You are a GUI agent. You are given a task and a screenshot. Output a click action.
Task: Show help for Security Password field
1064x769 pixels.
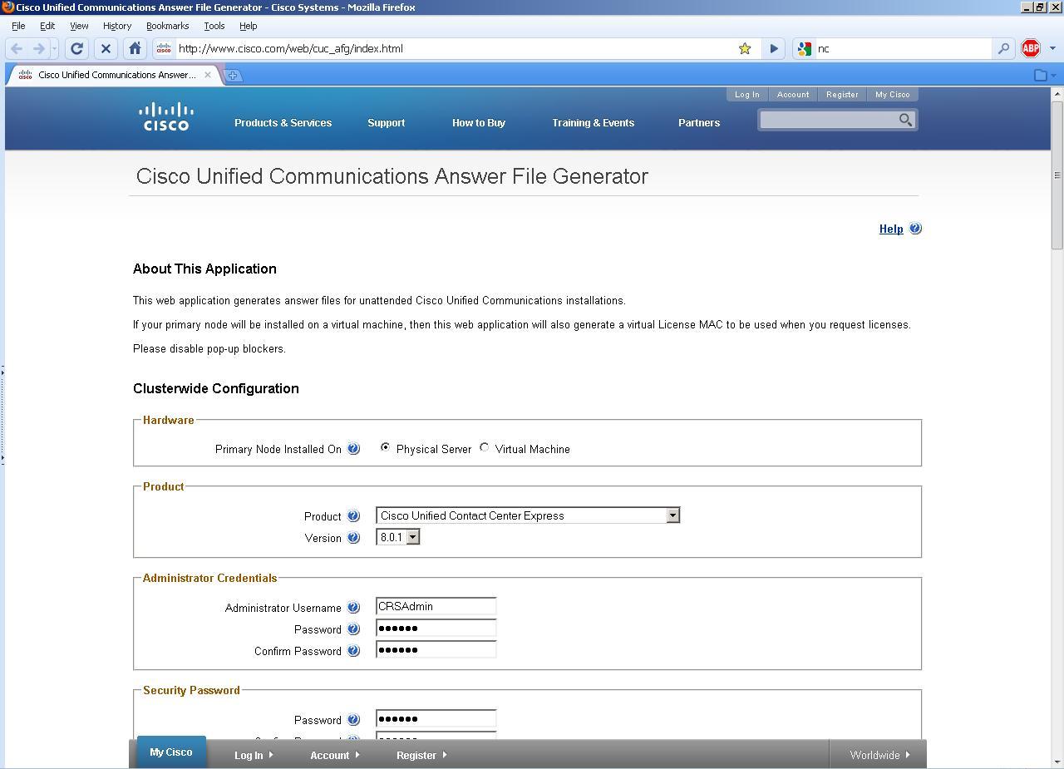pos(353,720)
